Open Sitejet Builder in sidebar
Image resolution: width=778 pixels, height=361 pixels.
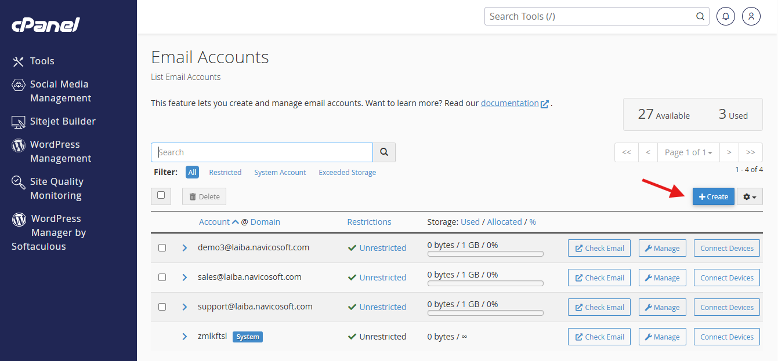[x=62, y=121]
